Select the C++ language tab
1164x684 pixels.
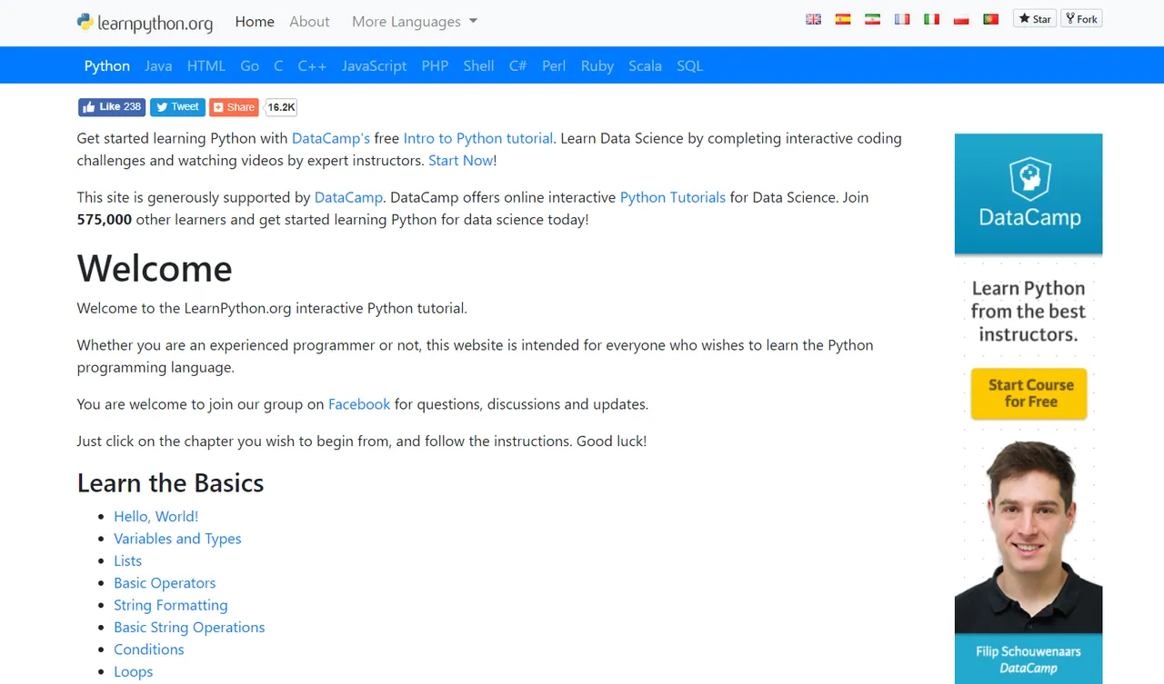pyautogui.click(x=312, y=65)
